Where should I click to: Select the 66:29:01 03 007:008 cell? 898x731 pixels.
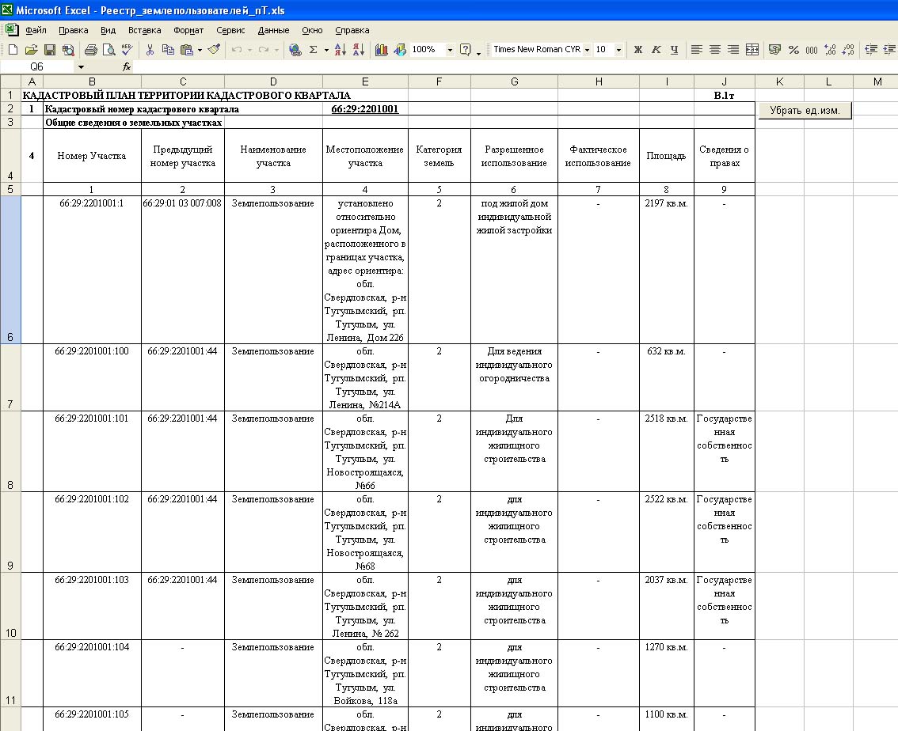click(183, 270)
